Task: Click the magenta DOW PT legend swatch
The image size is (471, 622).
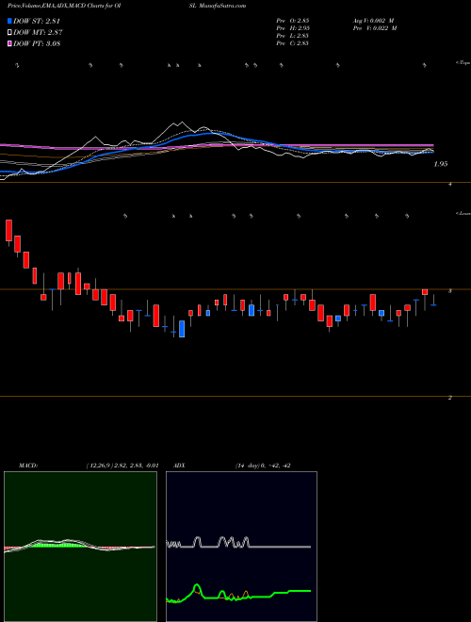Action: click(9, 43)
